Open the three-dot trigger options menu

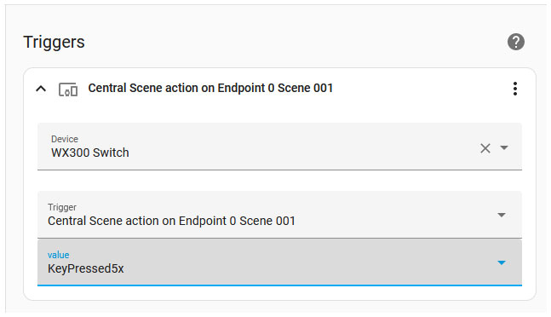click(x=514, y=89)
